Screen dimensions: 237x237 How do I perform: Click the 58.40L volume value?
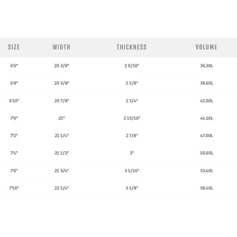[207, 188]
